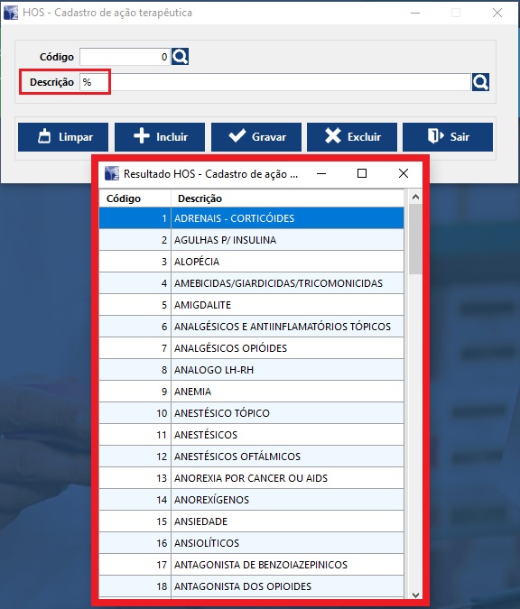Click the HOS logo in the results window title
The image size is (520, 609).
[112, 173]
